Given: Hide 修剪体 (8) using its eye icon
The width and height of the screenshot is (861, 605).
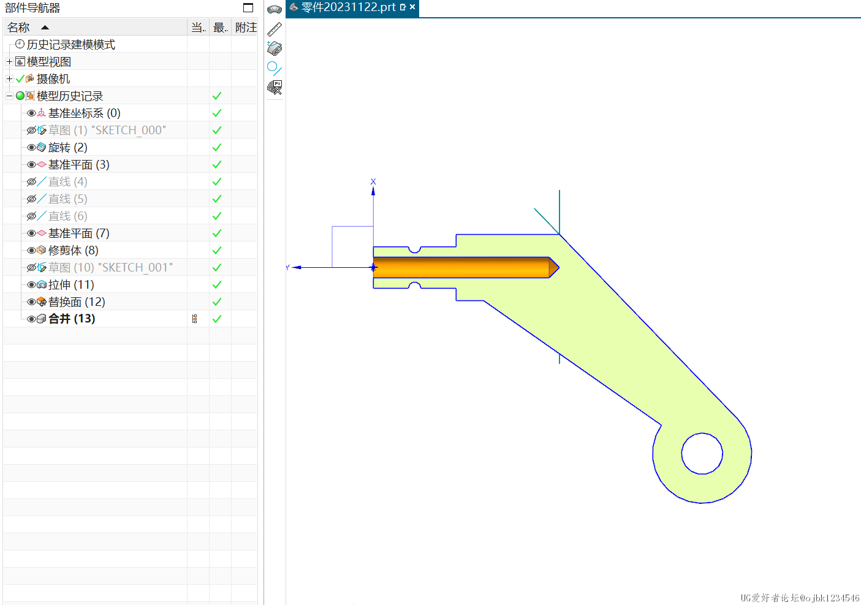Looking at the screenshot, I should [31, 251].
